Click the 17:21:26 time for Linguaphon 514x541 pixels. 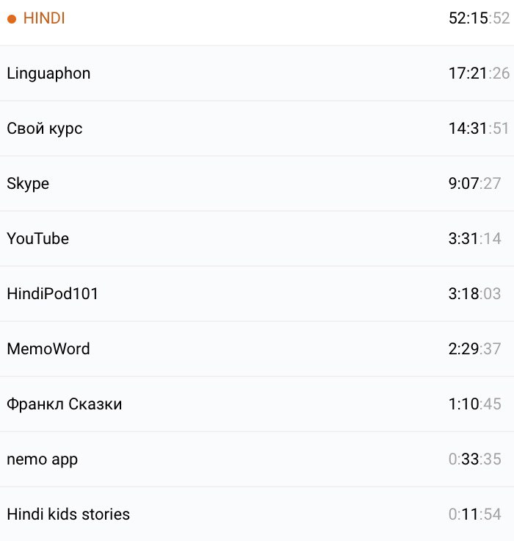click(x=479, y=74)
